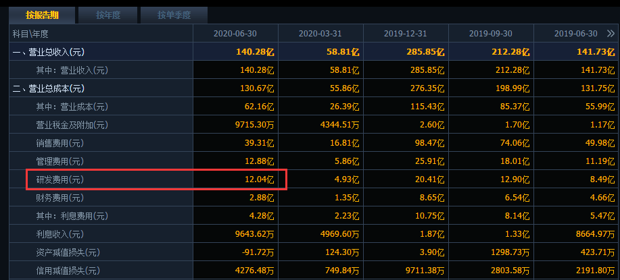The image size is (620, 280).
Task: Click the 二、营业总成本(元) row label
Action: coord(48,88)
